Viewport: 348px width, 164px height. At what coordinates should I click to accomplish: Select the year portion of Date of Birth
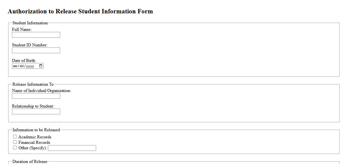30,66
